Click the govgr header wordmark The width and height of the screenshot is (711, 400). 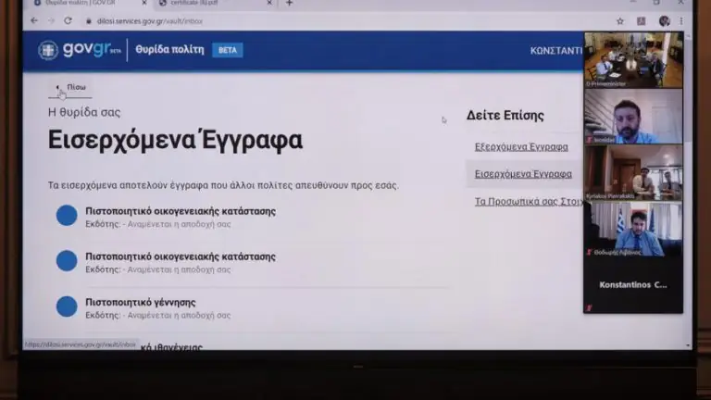tap(91, 49)
